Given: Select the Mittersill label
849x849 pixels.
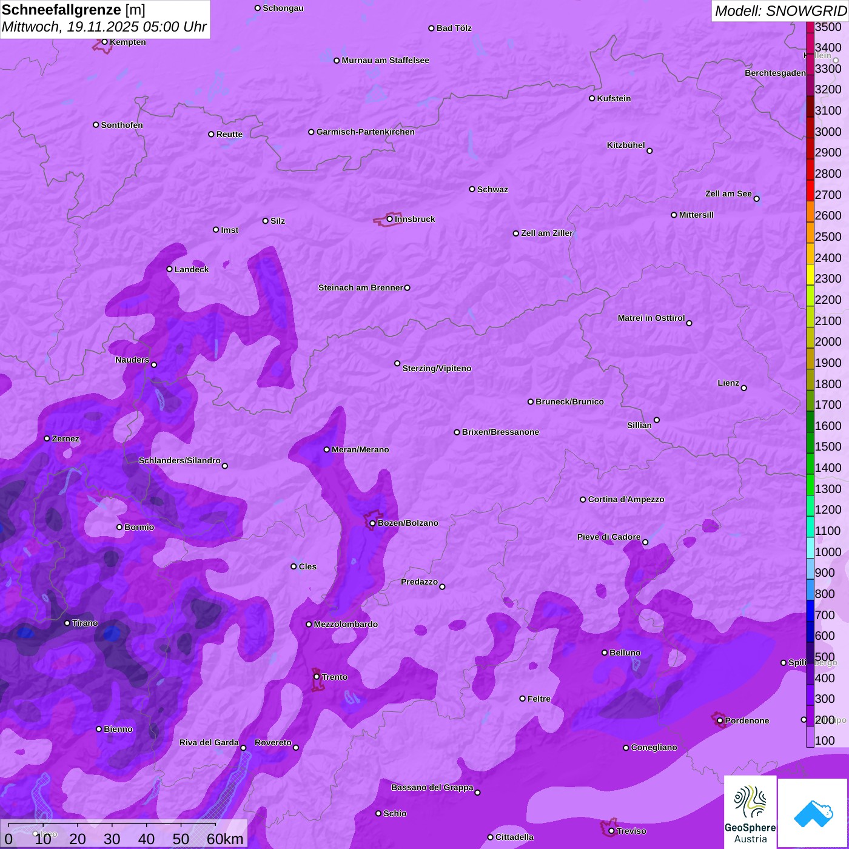Looking at the screenshot, I should coord(696,215).
